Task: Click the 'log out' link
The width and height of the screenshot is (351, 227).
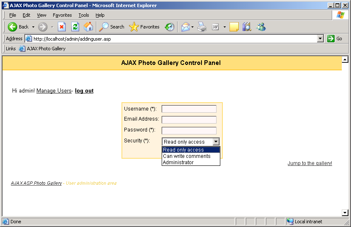Action: pos(84,91)
